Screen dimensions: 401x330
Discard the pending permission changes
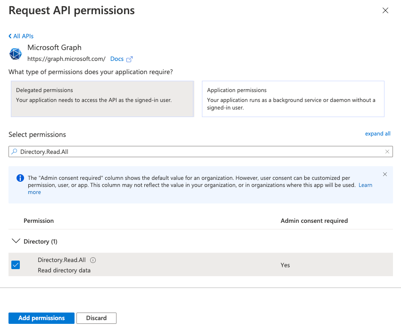pyautogui.click(x=96, y=318)
